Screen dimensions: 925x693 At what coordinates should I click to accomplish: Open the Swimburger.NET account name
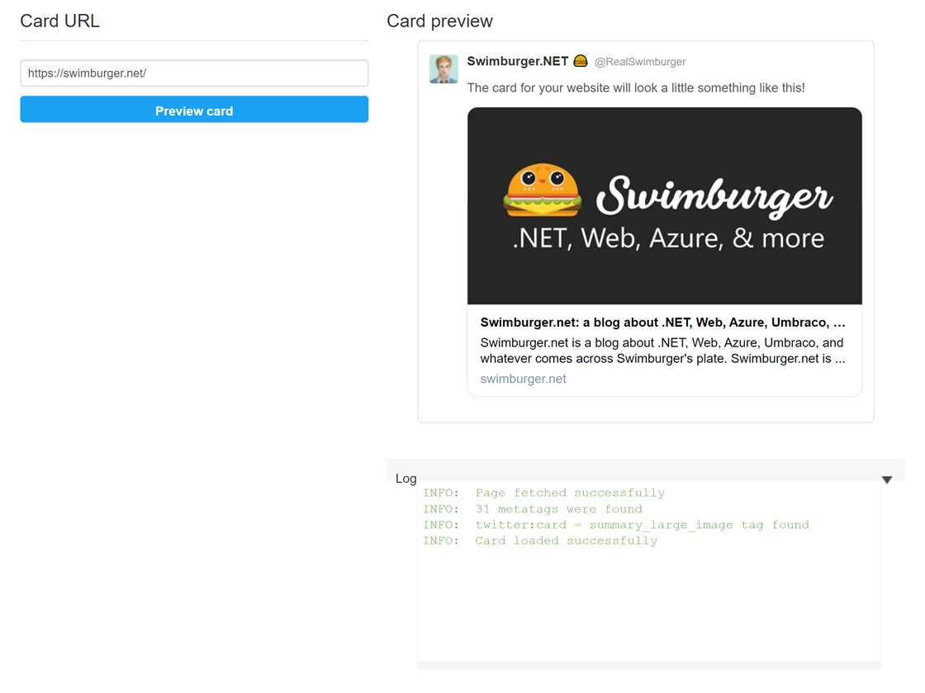pyautogui.click(x=517, y=61)
